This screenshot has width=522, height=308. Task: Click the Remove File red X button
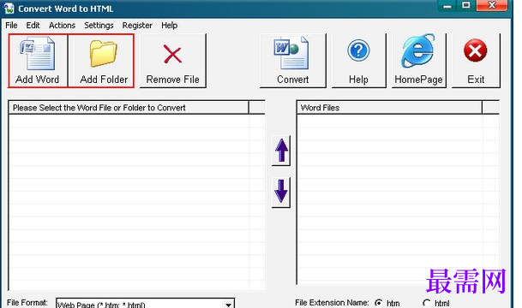(173, 61)
